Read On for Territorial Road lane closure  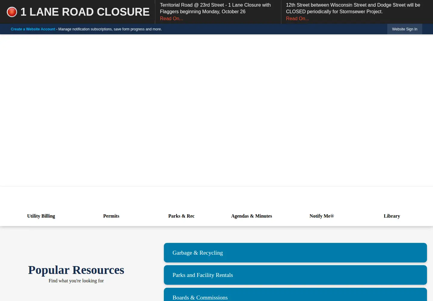(171, 19)
